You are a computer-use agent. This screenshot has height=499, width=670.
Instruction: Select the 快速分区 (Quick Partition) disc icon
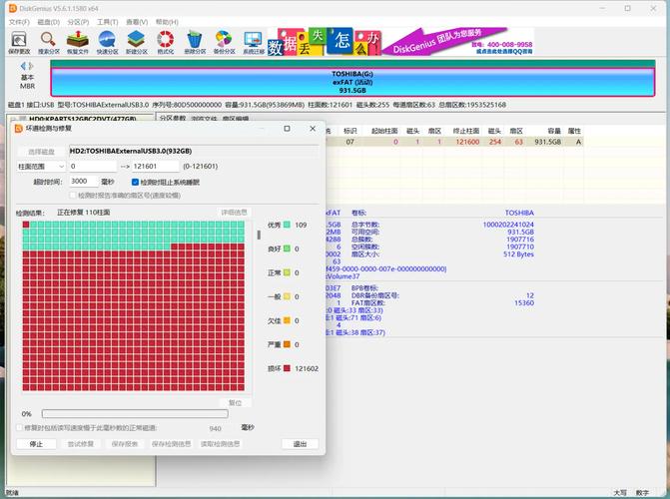click(x=107, y=42)
